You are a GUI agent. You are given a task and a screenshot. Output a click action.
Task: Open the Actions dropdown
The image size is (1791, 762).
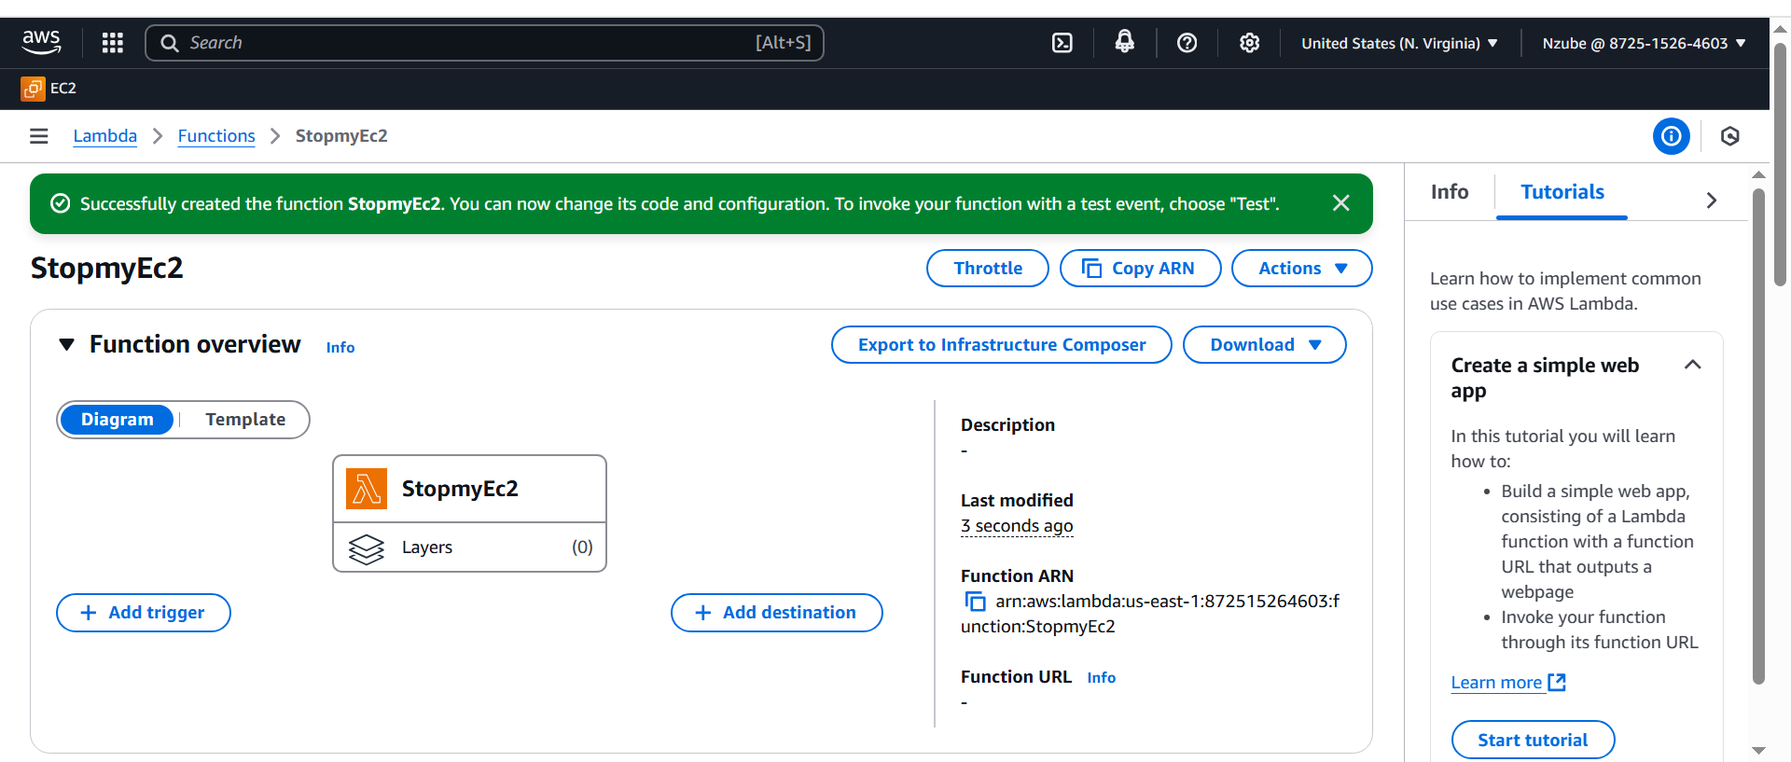coord(1301,269)
